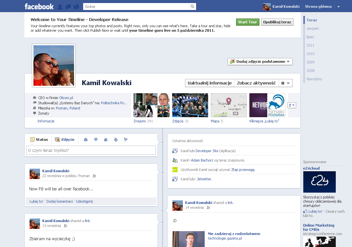
Task: Select the home life event icon
Action: pyautogui.click(x=106, y=140)
